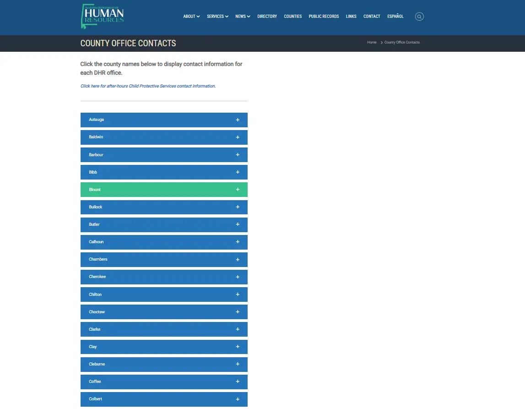Click the plus icon on Cleburne row
Image resolution: width=525 pixels, height=409 pixels.
click(238, 364)
